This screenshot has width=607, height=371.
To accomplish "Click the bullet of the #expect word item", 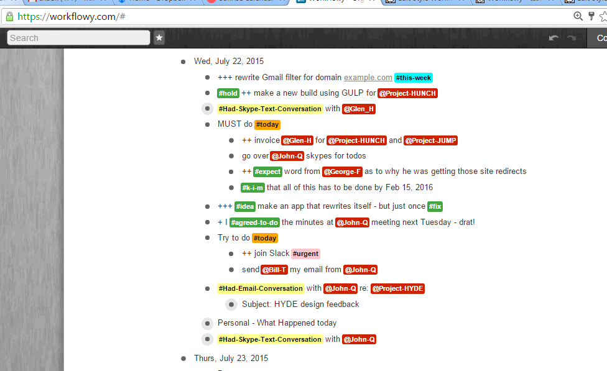I will coord(231,172).
